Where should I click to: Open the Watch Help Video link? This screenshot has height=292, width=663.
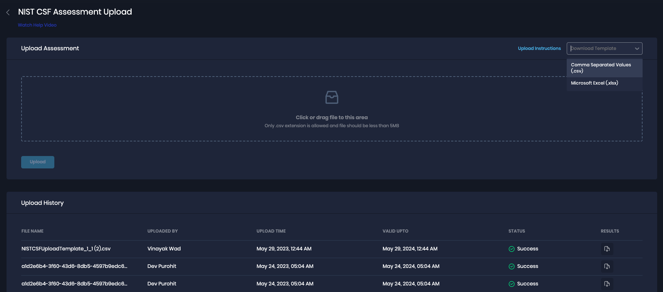[x=37, y=25]
